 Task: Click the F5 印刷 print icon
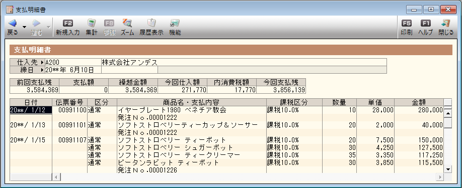[x=406, y=23]
